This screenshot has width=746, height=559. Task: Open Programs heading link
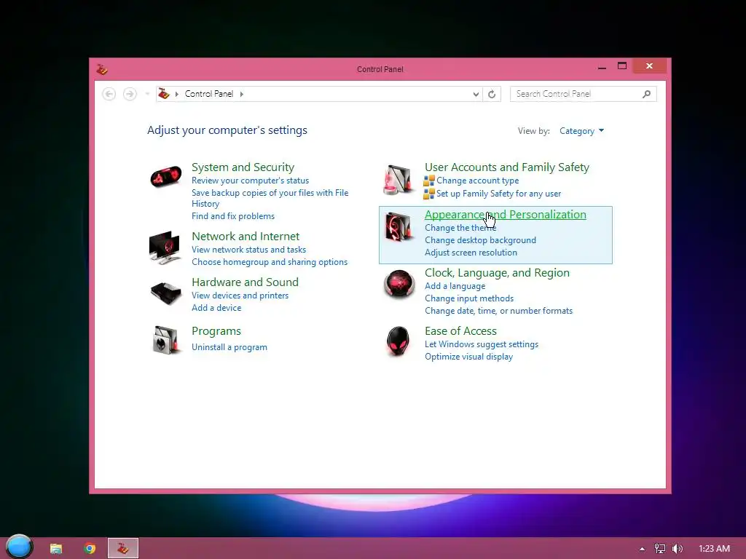(x=216, y=331)
